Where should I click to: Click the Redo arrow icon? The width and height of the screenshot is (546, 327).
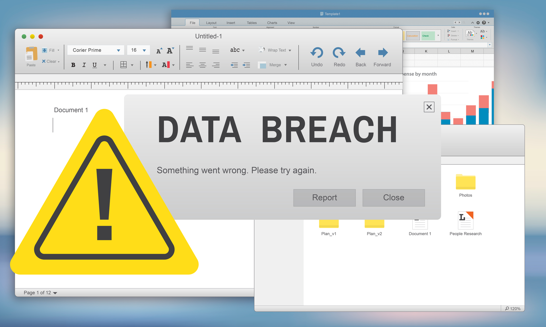click(x=339, y=53)
